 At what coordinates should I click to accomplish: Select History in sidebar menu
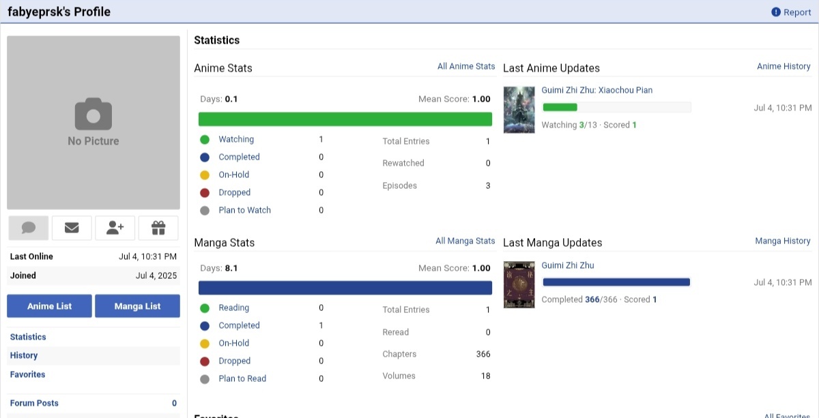(24, 355)
